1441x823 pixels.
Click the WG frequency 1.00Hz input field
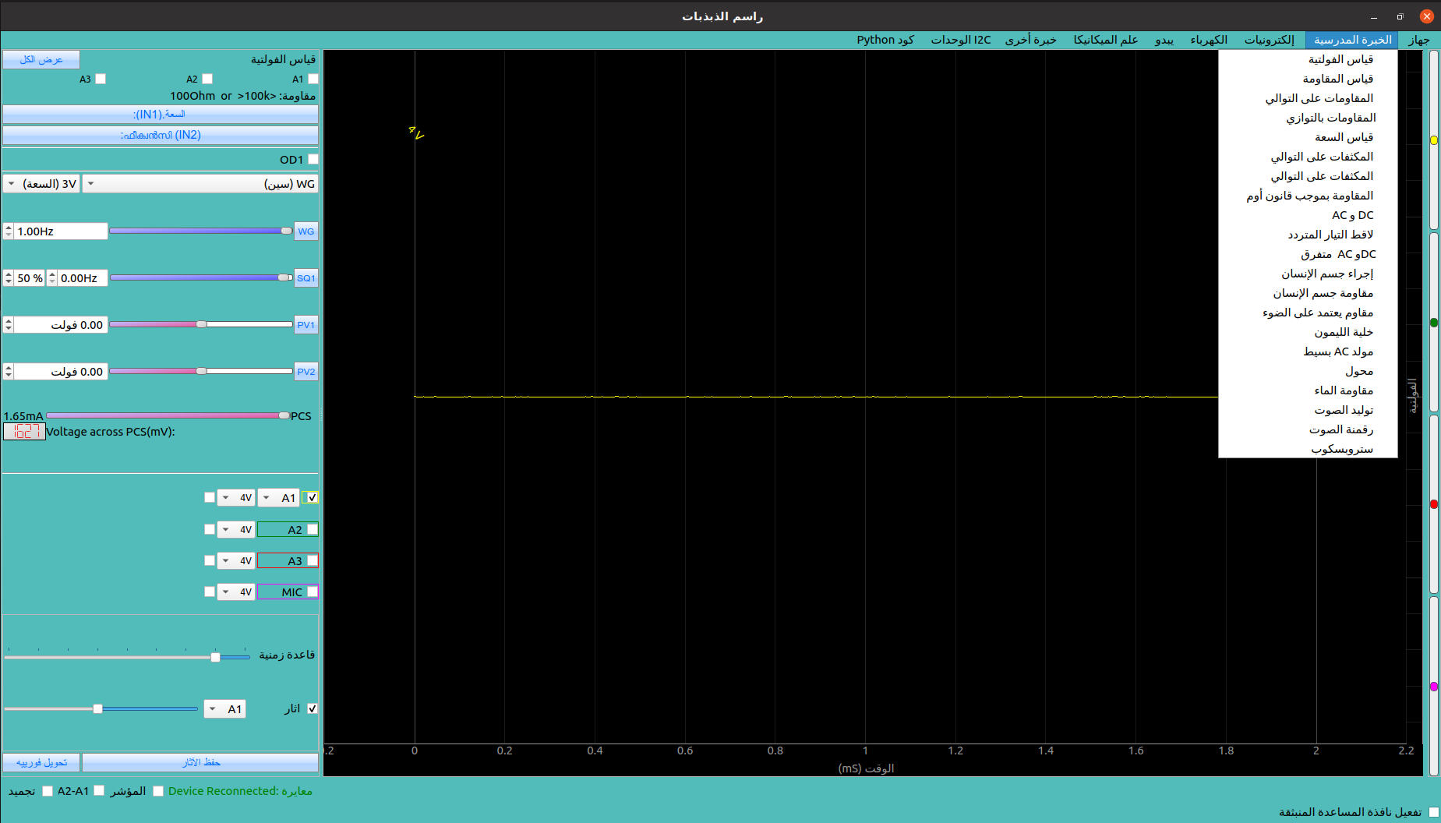coord(60,231)
